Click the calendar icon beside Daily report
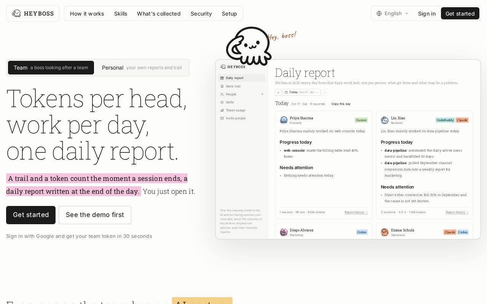Viewport: 487px width, 304px height. [222, 78]
